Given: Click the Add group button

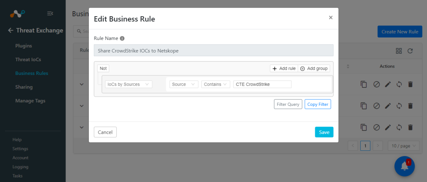Looking at the screenshot, I should [314, 69].
